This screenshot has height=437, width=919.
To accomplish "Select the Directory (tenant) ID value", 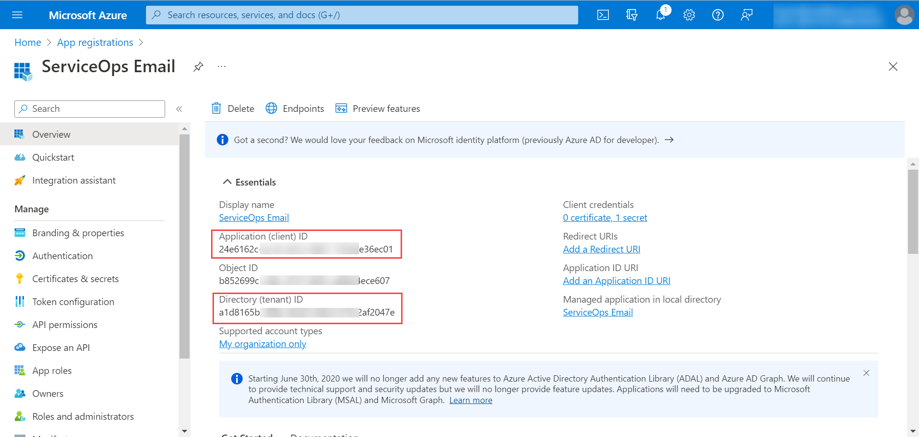I will point(307,312).
